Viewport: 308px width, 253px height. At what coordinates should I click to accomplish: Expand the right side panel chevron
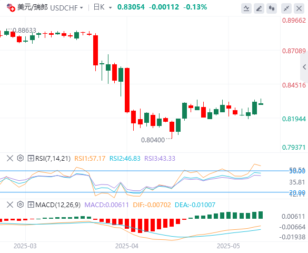304,67
